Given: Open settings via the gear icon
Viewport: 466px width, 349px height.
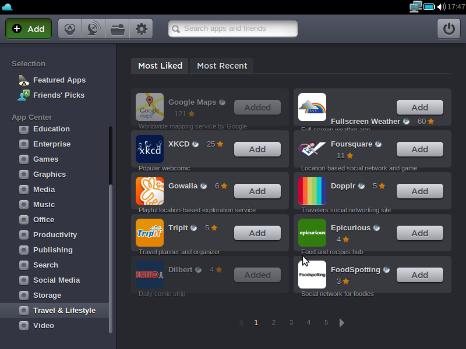Looking at the screenshot, I should tap(141, 29).
